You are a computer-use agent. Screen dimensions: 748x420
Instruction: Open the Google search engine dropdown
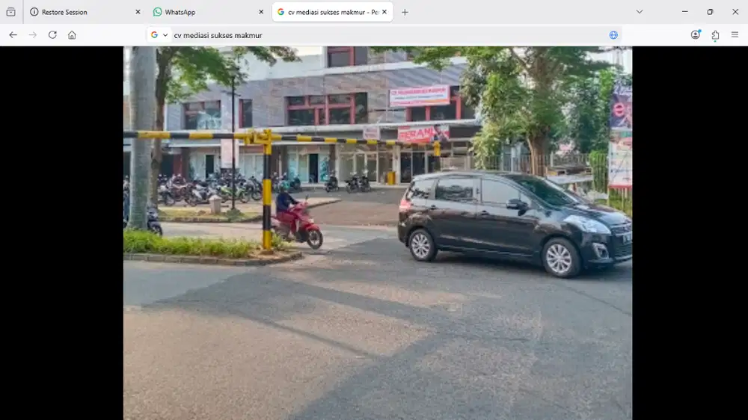point(159,35)
